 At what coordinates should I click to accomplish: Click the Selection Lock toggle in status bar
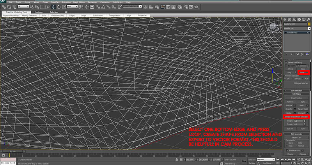pyautogui.click(x=177, y=160)
